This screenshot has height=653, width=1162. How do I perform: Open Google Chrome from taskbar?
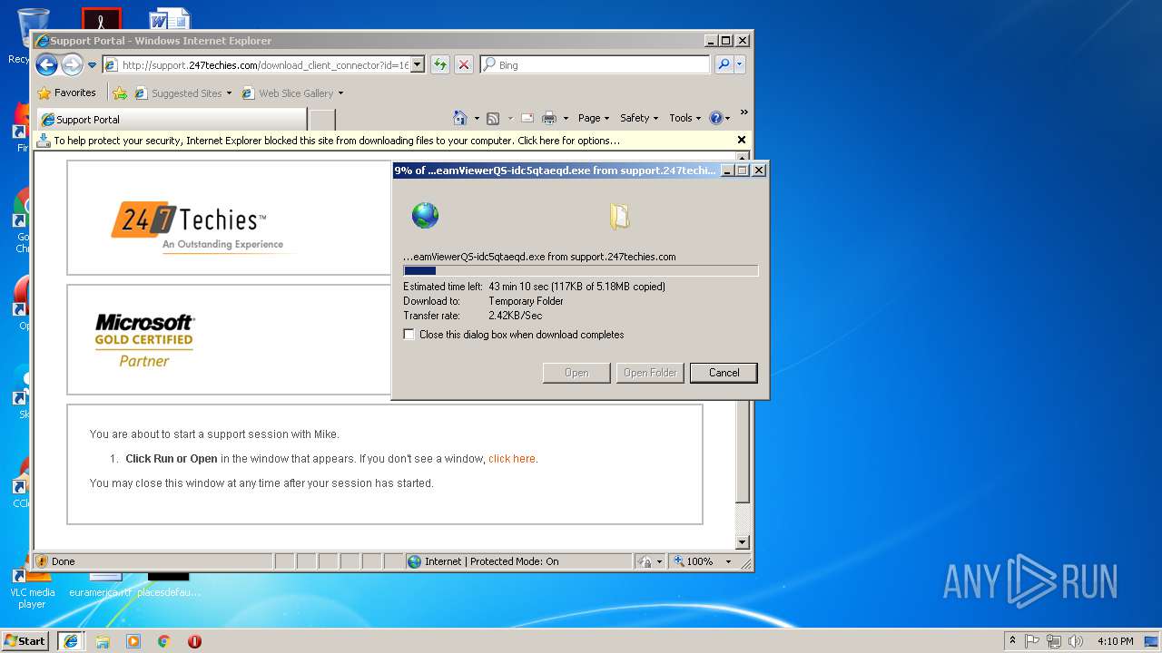coord(164,640)
